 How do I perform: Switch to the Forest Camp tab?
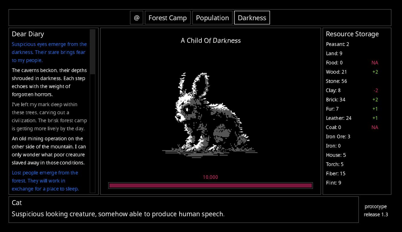tap(167, 18)
